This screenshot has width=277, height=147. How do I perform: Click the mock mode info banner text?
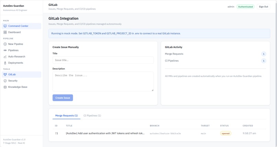116,33
